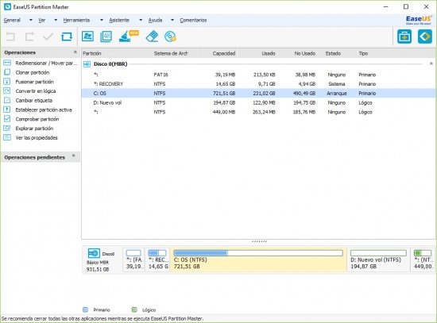Open the 4K alignment toolbar icon
Screen dimensions: 437x323
[x=106, y=37]
